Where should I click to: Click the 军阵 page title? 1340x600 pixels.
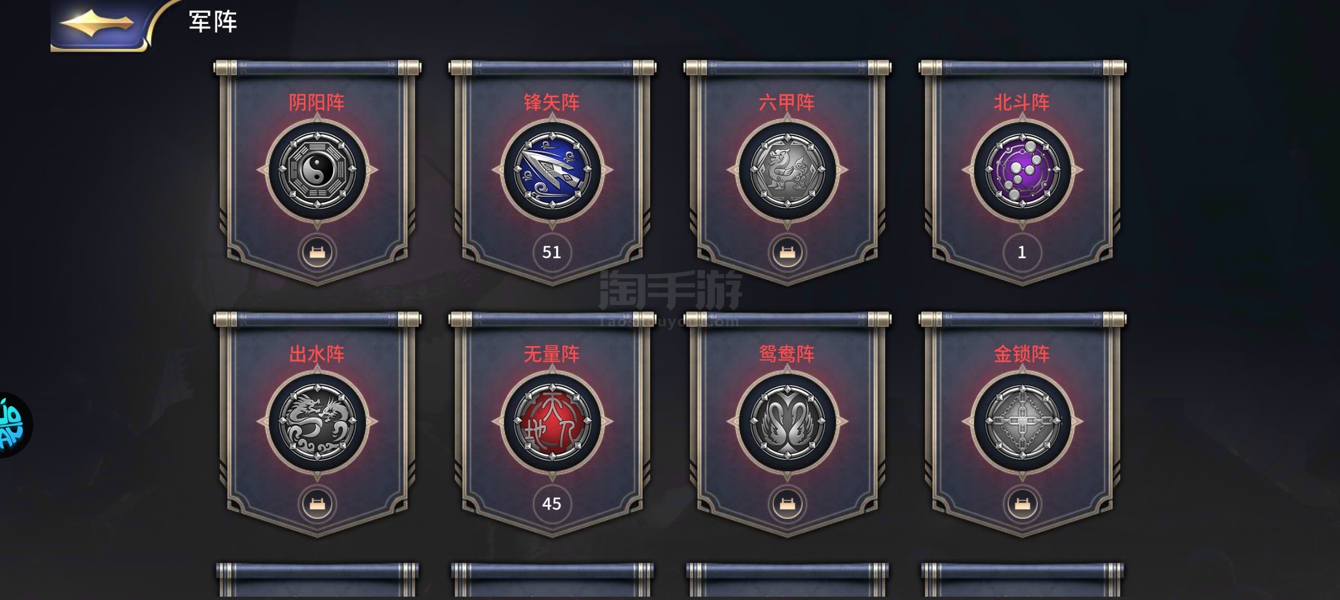(213, 22)
